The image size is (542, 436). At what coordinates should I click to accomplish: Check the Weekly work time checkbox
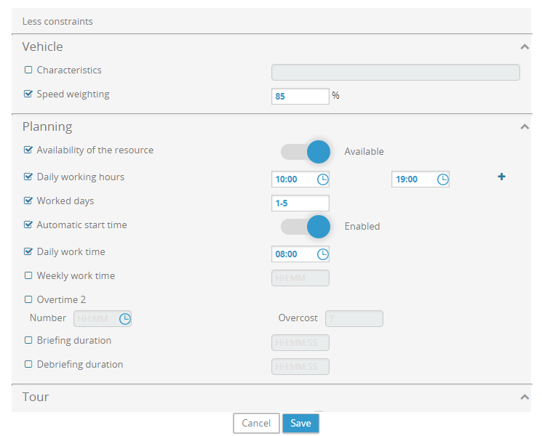[28, 276]
